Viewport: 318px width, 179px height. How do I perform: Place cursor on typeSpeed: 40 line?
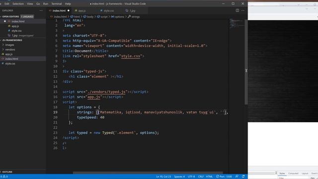click(90, 117)
